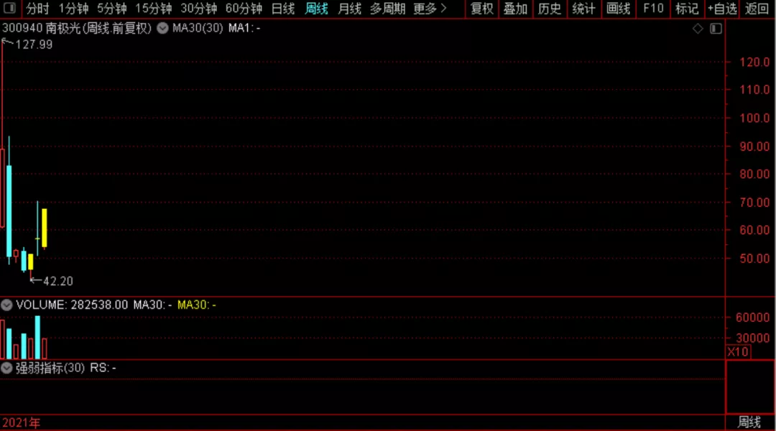The image size is (776, 431).
Task: Select the 15分钟 period
Action: pos(154,9)
